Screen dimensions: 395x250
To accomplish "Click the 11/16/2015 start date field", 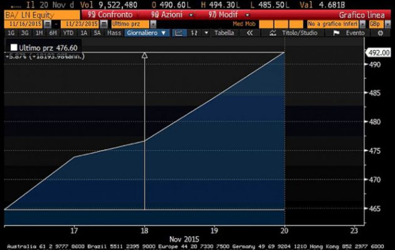I will [19, 23].
